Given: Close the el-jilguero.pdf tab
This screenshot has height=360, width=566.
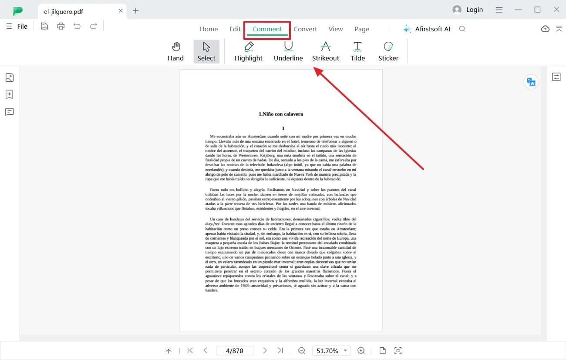Looking at the screenshot, I should (x=121, y=10).
